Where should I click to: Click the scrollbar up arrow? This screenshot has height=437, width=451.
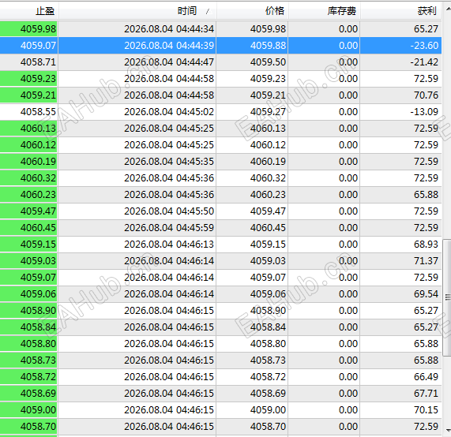(x=448, y=9)
